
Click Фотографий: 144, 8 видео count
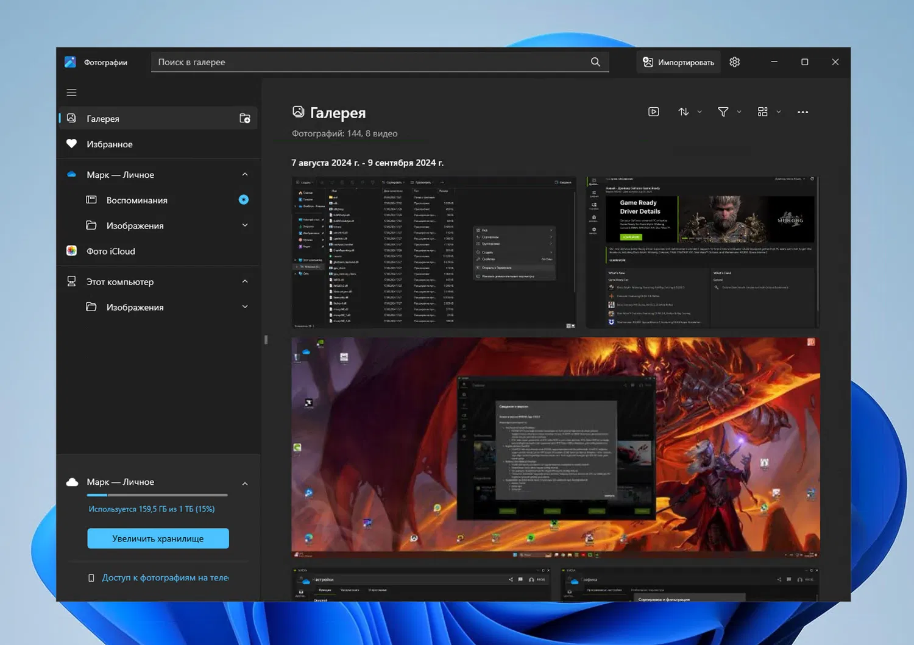pyautogui.click(x=344, y=133)
